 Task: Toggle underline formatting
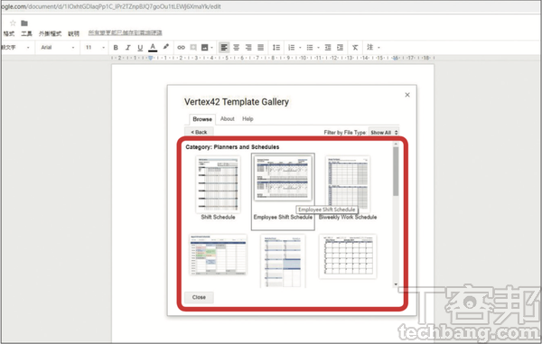coord(140,47)
